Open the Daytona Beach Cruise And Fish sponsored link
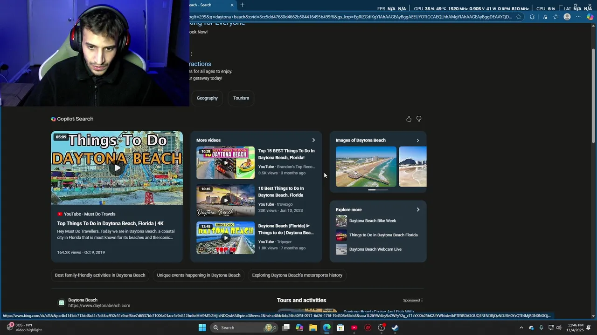597x335 pixels. [x=379, y=312]
